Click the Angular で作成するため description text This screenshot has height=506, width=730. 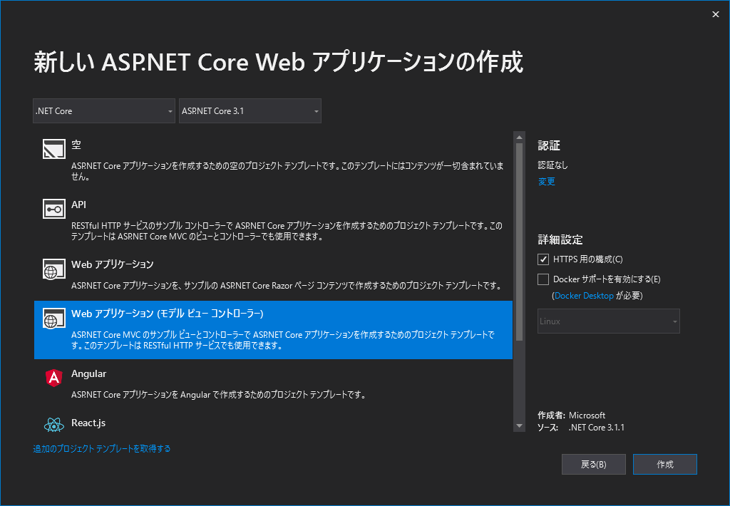[218, 395]
